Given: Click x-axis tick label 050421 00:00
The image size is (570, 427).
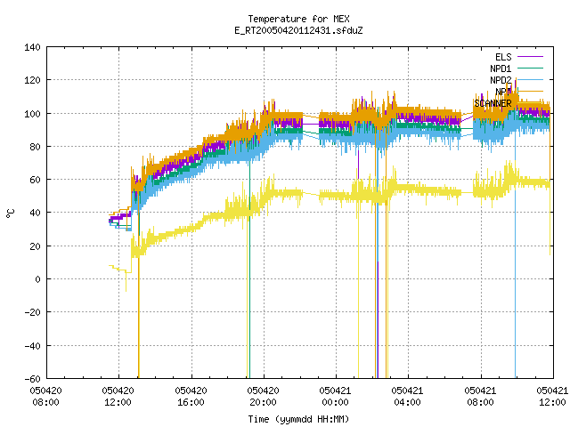Looking at the screenshot, I should 335,397.
